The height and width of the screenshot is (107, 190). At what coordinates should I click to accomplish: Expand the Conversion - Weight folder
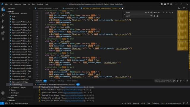[18, 87]
